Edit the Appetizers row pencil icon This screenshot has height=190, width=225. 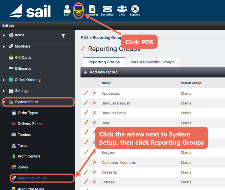click(86, 93)
